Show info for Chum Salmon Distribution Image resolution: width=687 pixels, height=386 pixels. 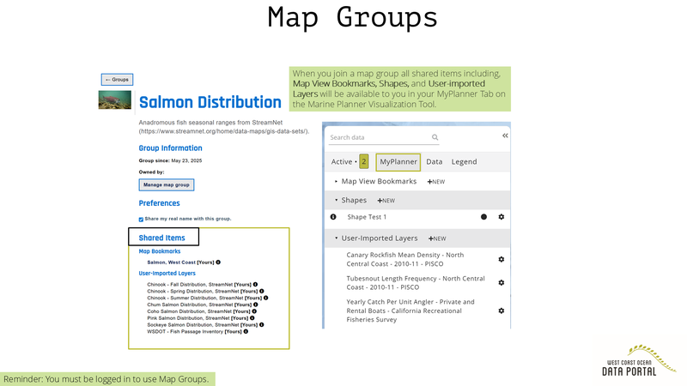[255, 305]
